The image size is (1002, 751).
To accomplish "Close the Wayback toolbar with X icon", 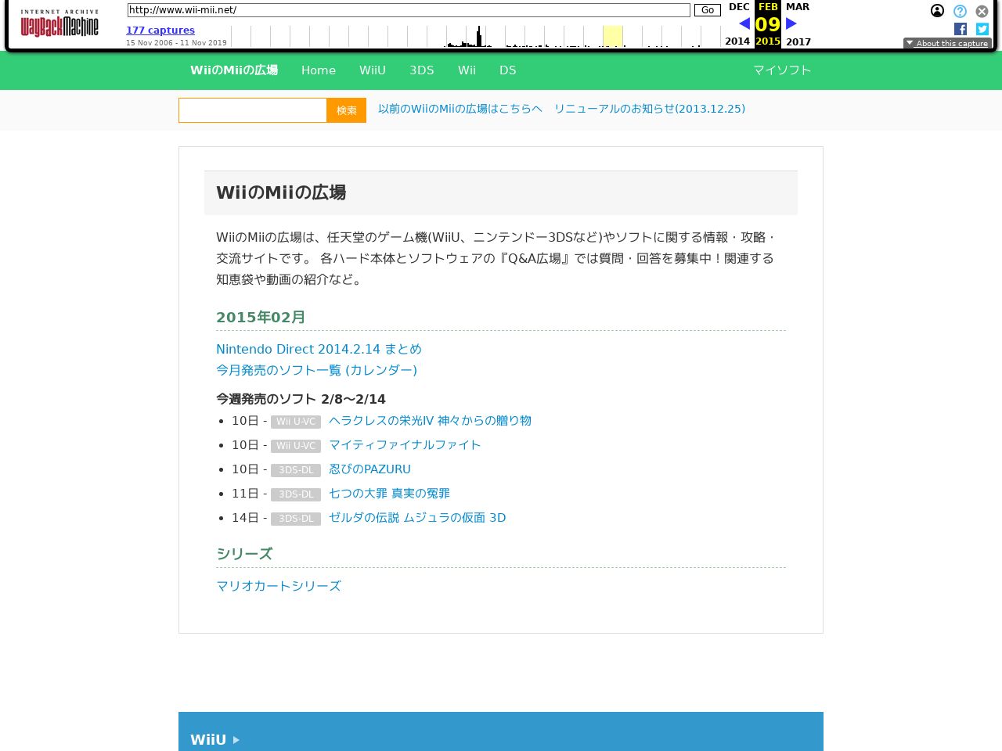I will (x=982, y=11).
